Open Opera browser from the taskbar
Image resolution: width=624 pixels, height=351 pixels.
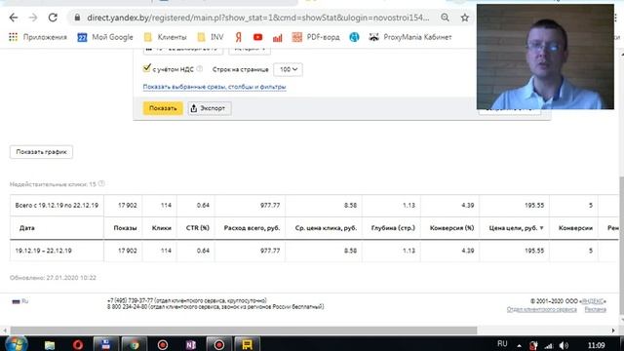click(x=78, y=344)
